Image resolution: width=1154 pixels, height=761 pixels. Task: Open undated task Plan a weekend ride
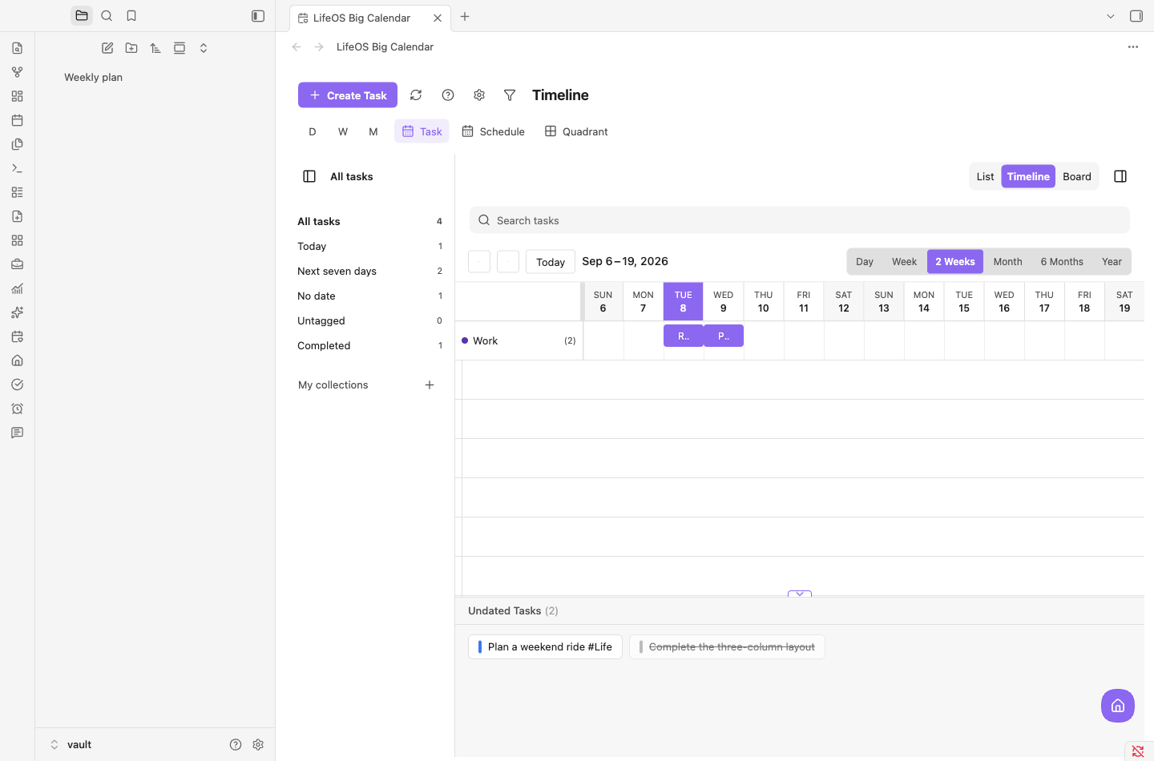(545, 647)
